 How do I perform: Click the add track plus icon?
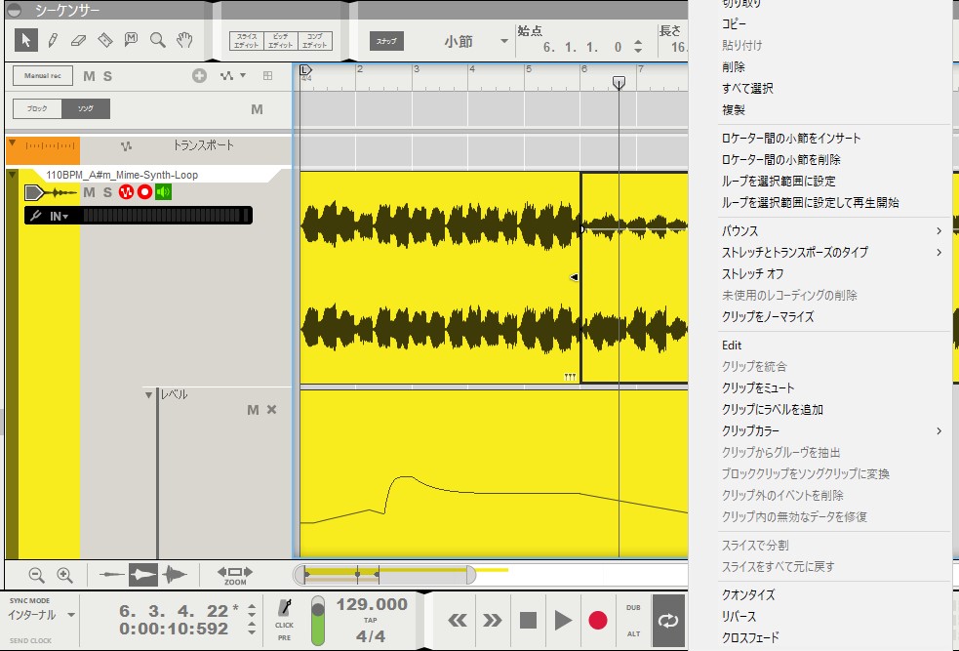[x=199, y=76]
